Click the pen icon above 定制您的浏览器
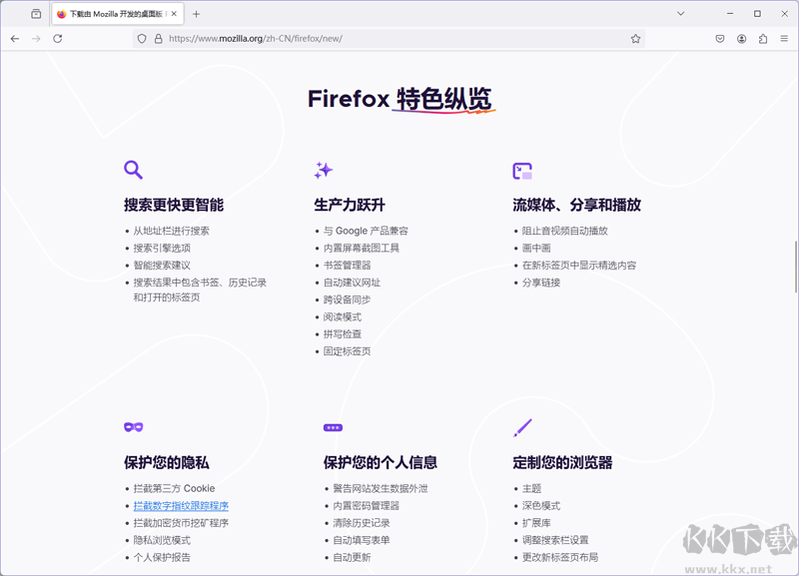 coord(522,427)
